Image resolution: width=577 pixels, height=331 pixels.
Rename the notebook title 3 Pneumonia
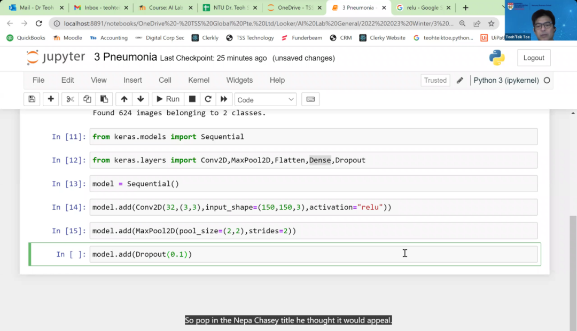tap(126, 57)
